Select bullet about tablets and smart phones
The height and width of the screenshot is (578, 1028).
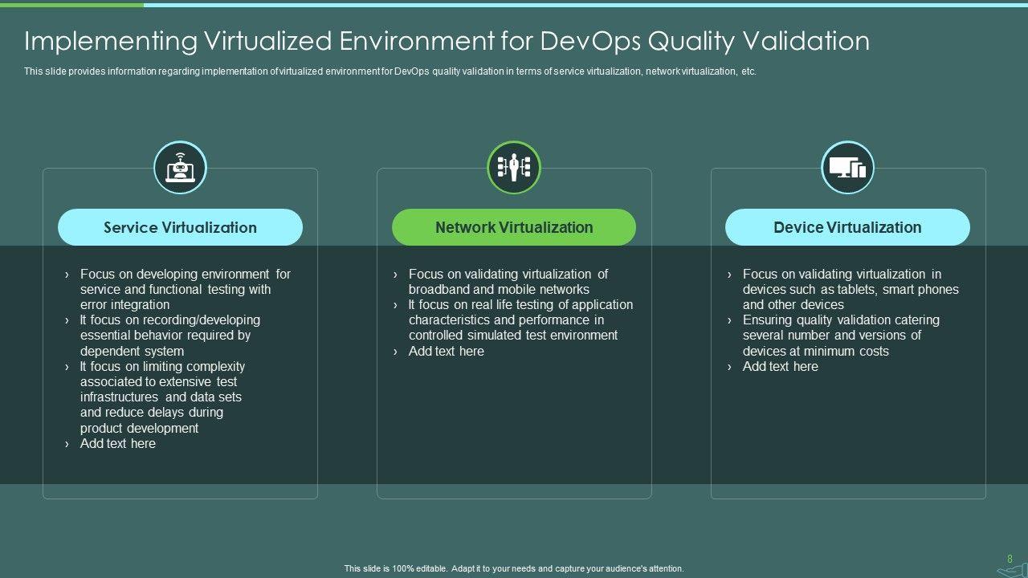847,289
